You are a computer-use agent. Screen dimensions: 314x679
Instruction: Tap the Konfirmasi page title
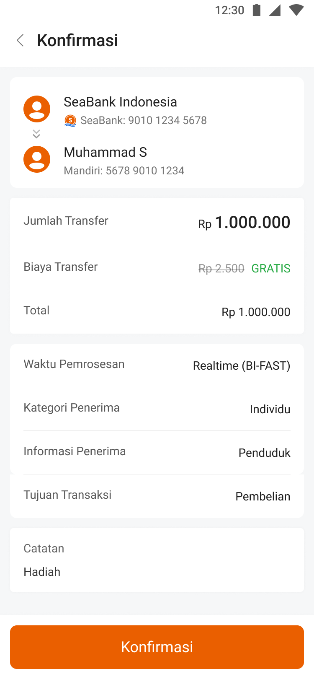click(x=77, y=41)
